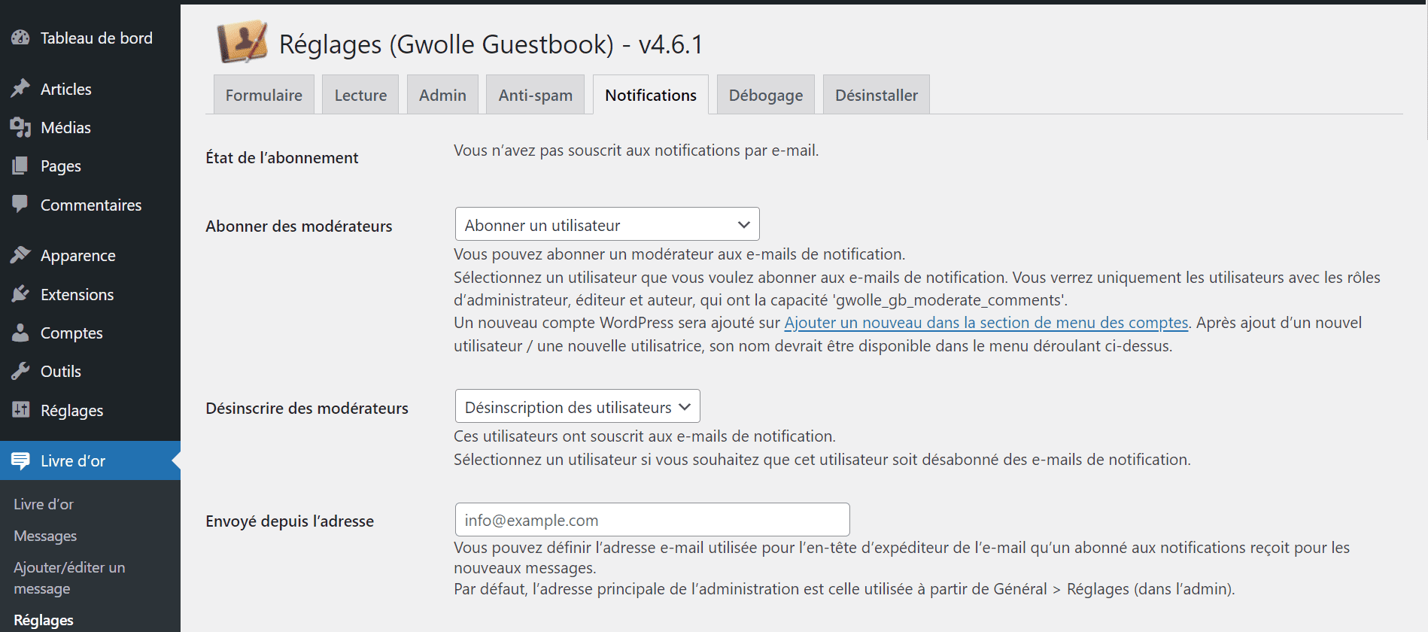Click the Outils wrench icon
The height and width of the screenshot is (632, 1428).
[x=20, y=371]
